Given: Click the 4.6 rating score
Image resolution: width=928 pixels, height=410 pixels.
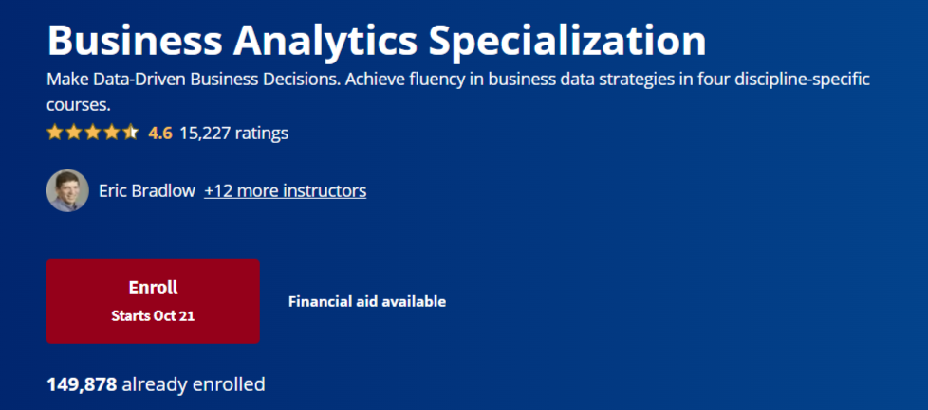Looking at the screenshot, I should coord(160,133).
